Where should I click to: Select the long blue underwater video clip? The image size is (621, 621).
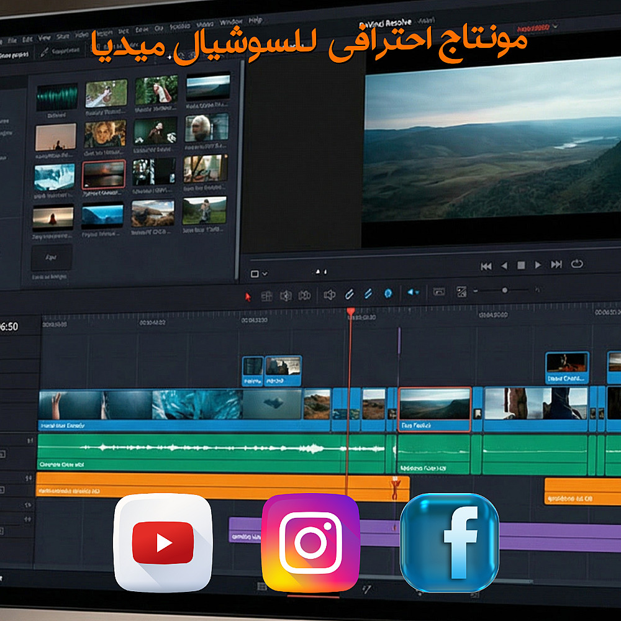pyautogui.click(x=184, y=410)
